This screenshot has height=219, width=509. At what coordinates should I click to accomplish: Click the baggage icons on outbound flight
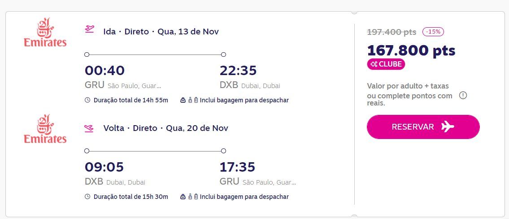coord(189,100)
